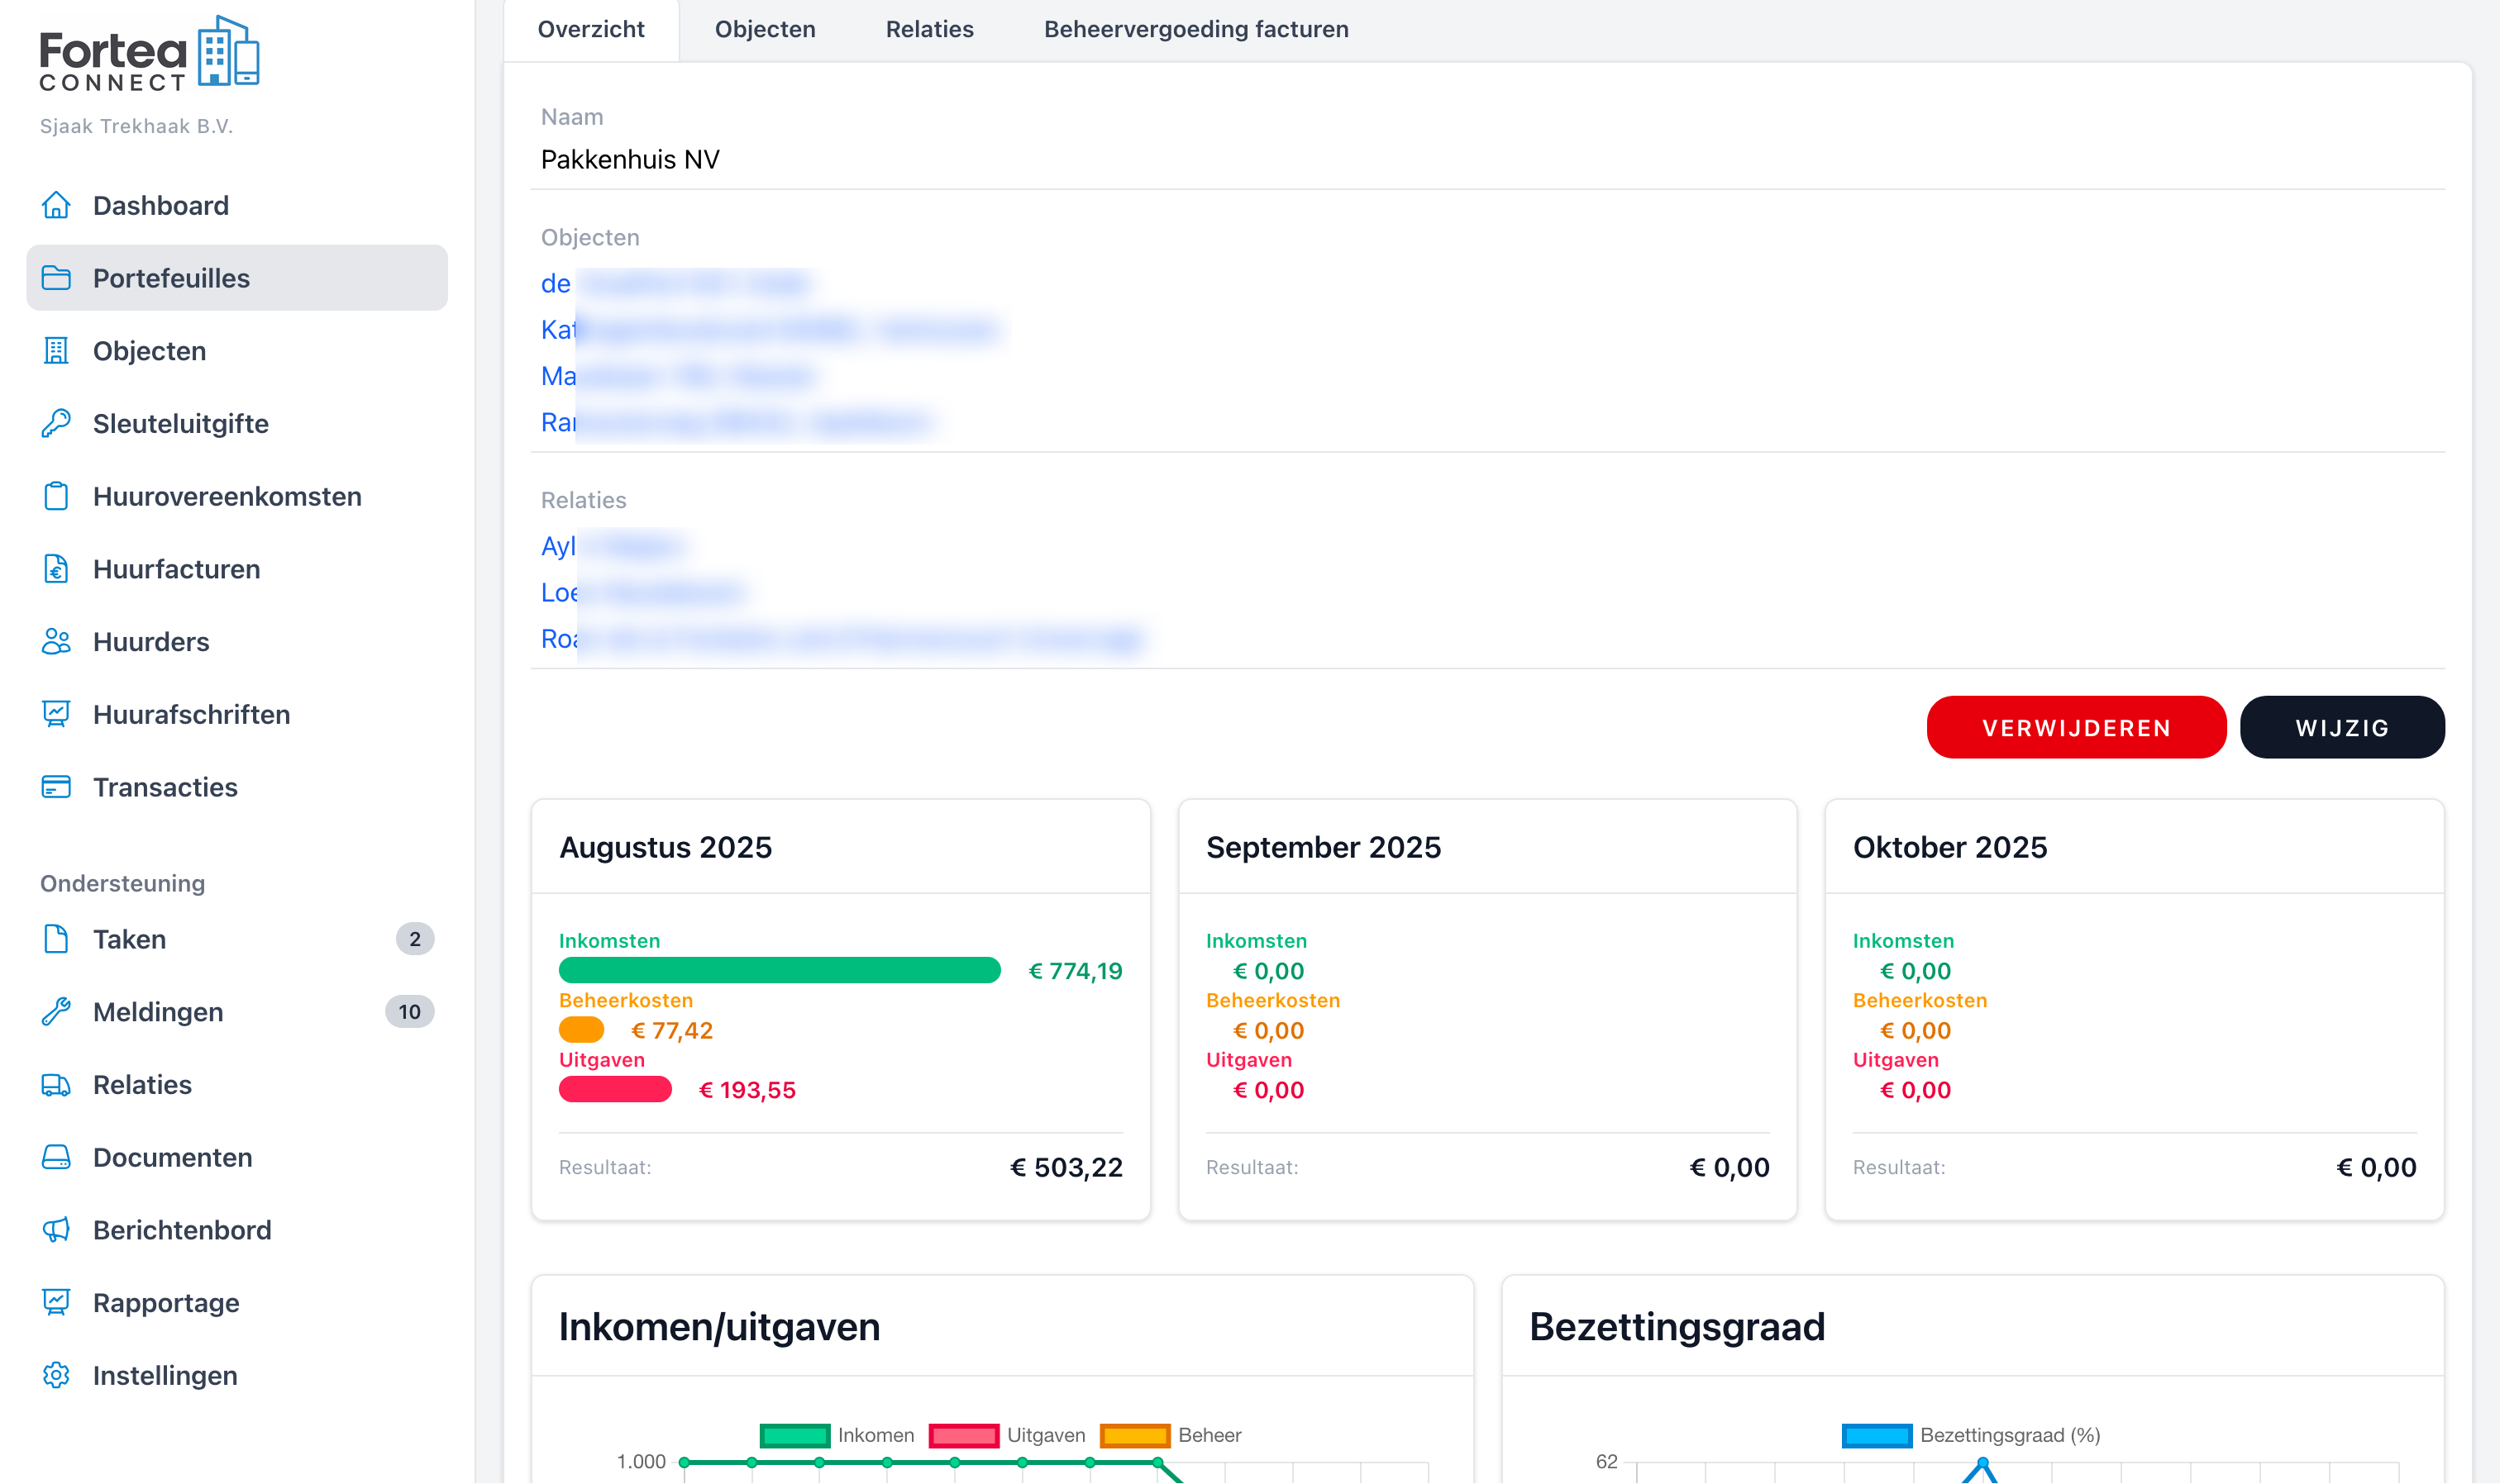
Task: Open Huurovereenkomsten via clipboard icon
Action: [x=56, y=496]
